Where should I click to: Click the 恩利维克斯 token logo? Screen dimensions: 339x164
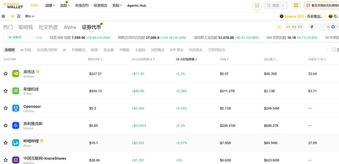(16, 126)
